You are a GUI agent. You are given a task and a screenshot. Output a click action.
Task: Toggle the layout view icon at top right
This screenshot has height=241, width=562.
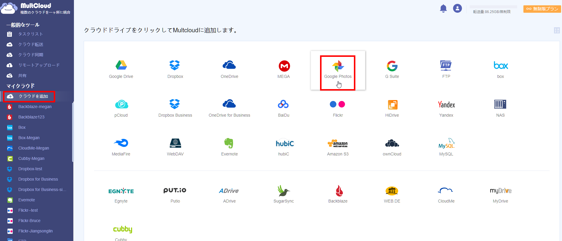pos(557,30)
